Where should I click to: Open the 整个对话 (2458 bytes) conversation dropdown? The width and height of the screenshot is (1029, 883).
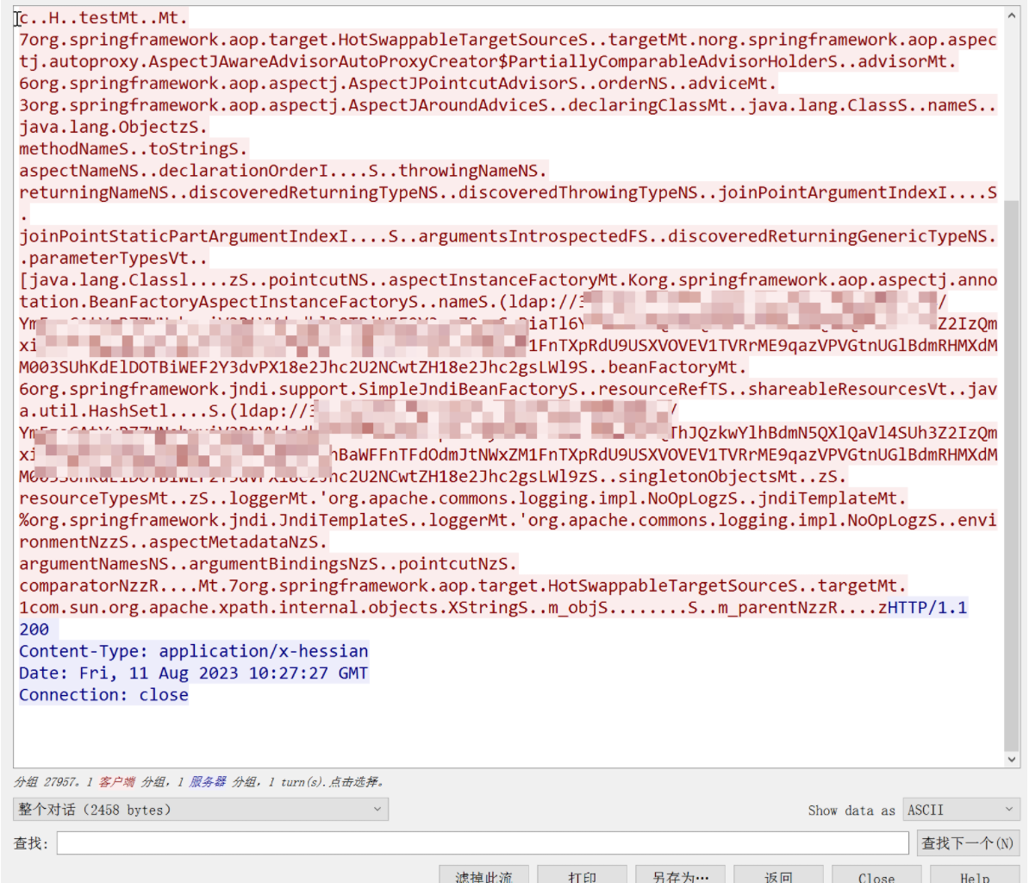(200, 810)
